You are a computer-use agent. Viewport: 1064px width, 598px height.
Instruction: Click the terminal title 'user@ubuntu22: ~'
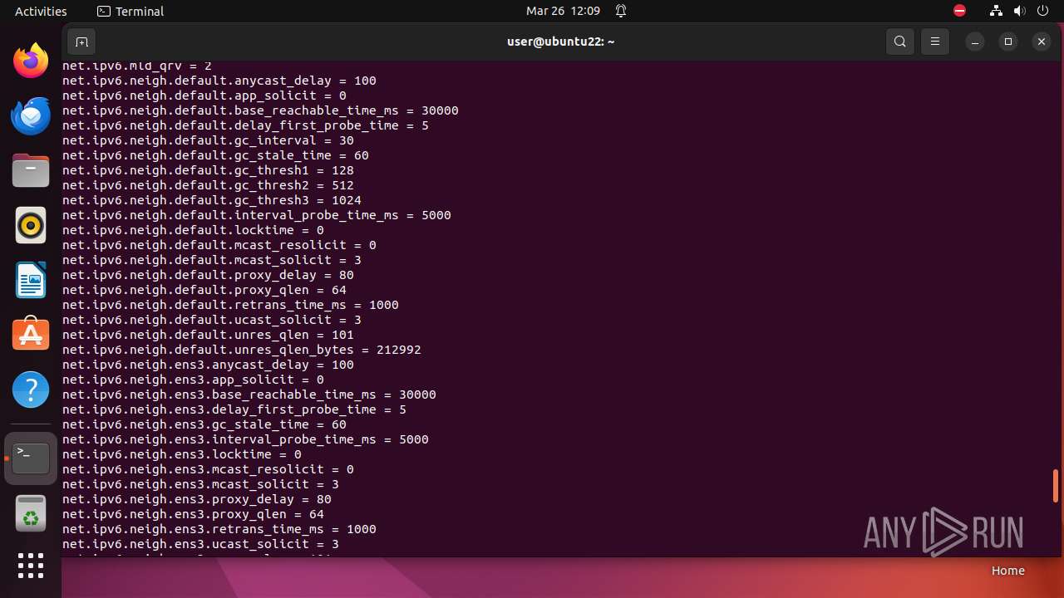(x=560, y=42)
